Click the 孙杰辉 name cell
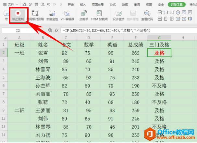The height and width of the screenshot is (143, 197). [x=43, y=86]
